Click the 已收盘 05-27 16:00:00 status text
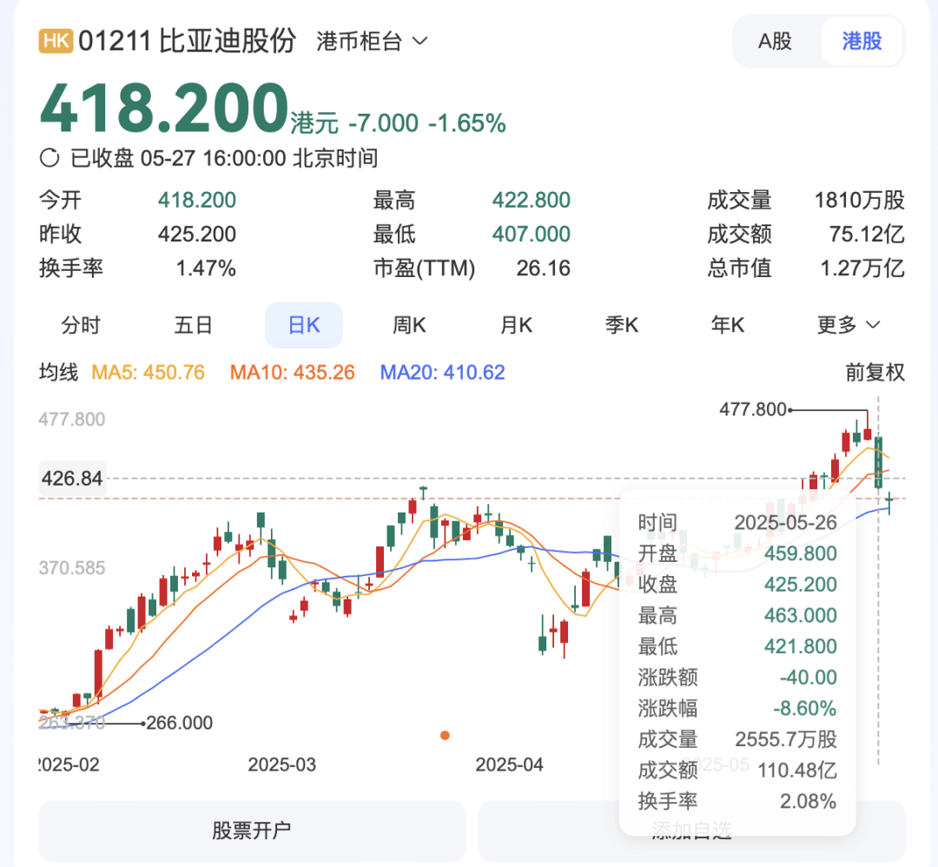938x867 pixels. 224,158
